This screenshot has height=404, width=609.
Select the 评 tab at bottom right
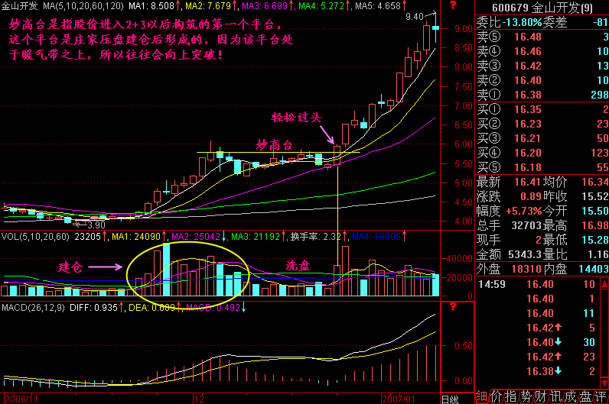[x=601, y=397]
